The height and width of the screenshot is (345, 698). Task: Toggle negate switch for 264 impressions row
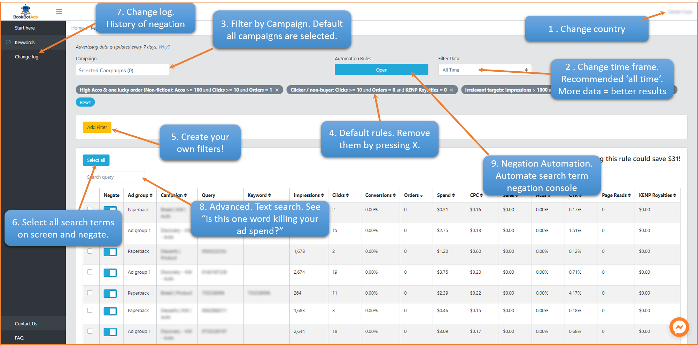(x=110, y=294)
